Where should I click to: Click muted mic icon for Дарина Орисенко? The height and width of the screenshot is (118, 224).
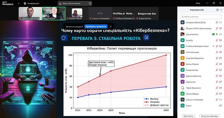click(x=217, y=76)
